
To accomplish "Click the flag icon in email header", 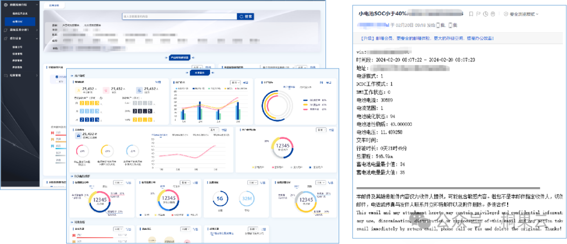I will tap(478, 14).
